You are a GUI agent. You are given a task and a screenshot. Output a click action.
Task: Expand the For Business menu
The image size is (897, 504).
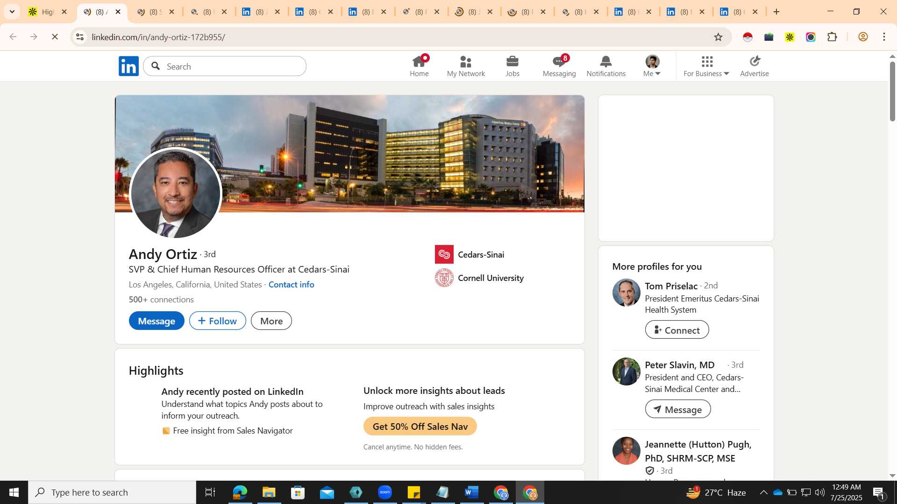pos(706,66)
